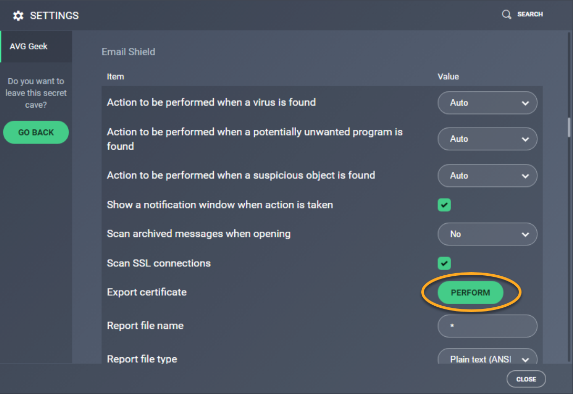
Task: Click the SETTINGS title text
Action: point(54,16)
